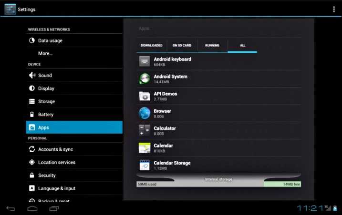The image size is (342, 215).
Task: Tap the Calculator app icon
Action: click(x=145, y=130)
